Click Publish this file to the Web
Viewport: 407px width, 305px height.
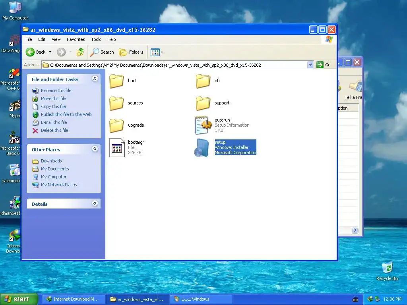[66, 114]
